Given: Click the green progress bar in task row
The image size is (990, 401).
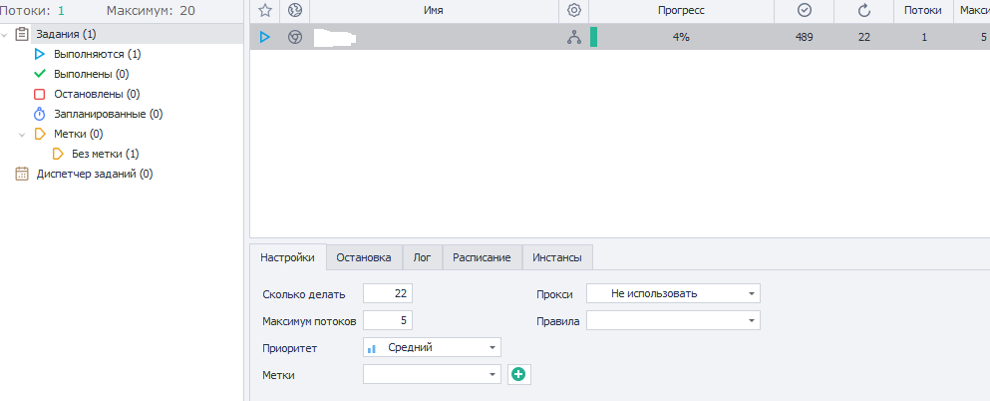Looking at the screenshot, I should pyautogui.click(x=593, y=37).
